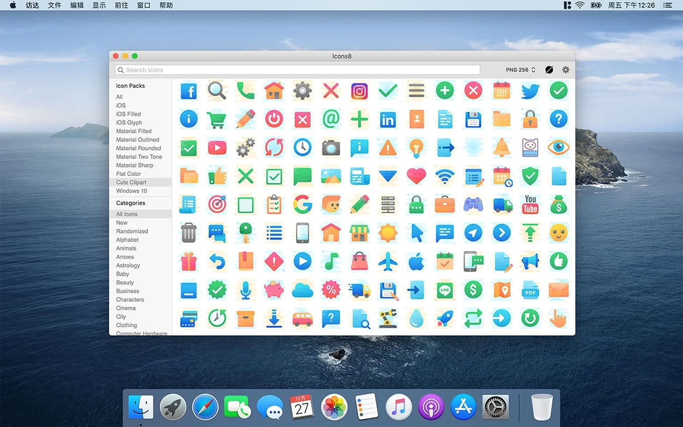This screenshot has width=683, height=427.
Task: Open the PNG 256 format dropdown
Action: tap(520, 69)
